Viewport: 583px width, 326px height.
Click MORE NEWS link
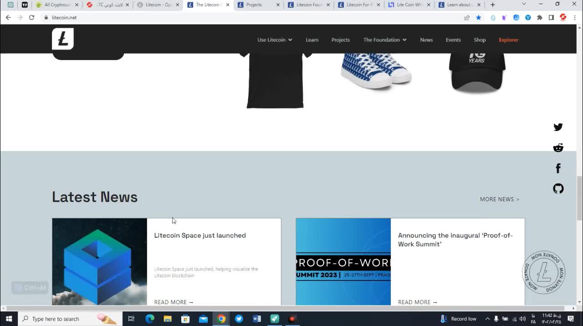[499, 199]
